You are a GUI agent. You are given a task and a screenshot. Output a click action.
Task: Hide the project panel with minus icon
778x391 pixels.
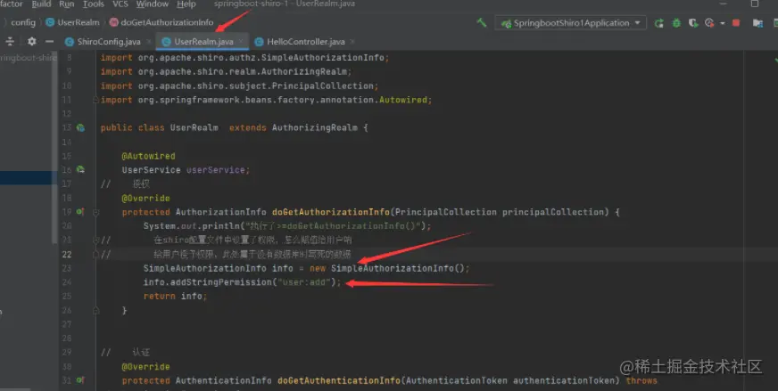49,42
